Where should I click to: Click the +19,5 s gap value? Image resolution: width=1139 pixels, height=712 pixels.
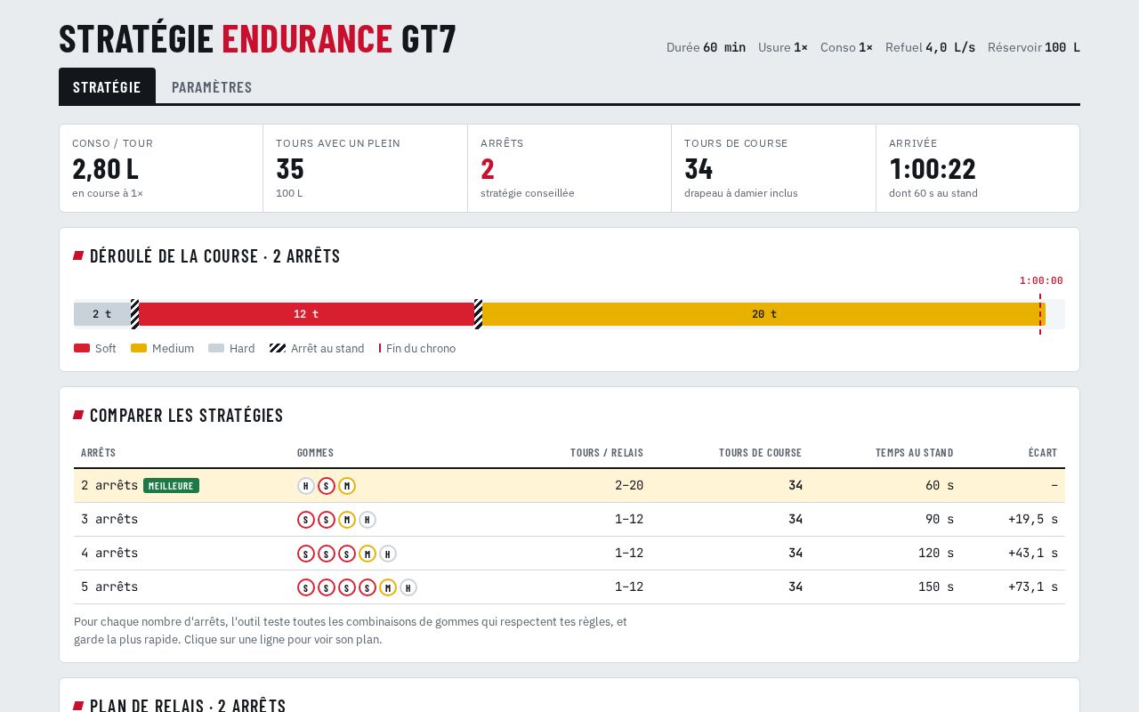(1033, 520)
